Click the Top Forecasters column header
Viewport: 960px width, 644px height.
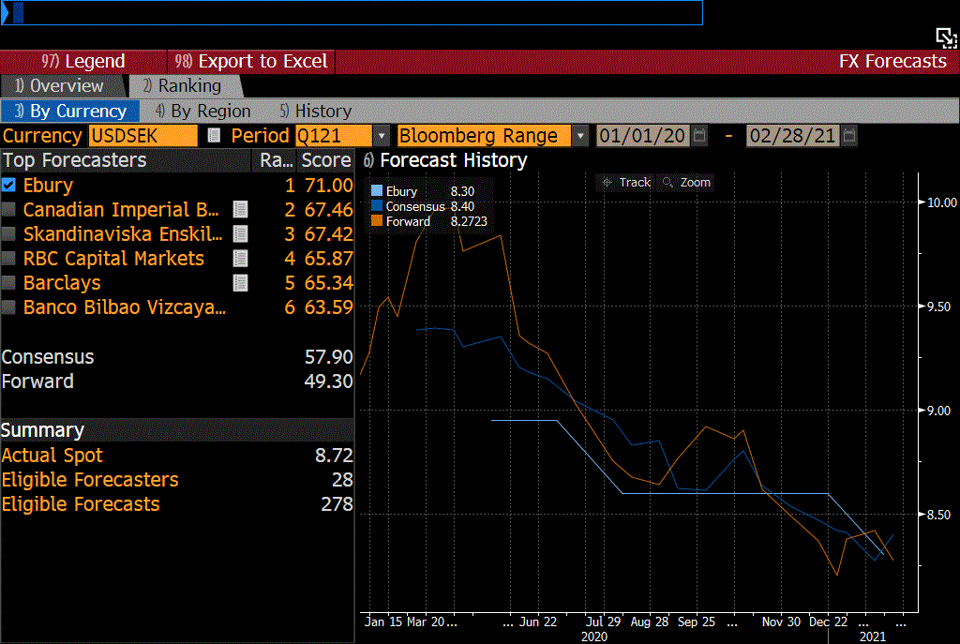(126, 160)
